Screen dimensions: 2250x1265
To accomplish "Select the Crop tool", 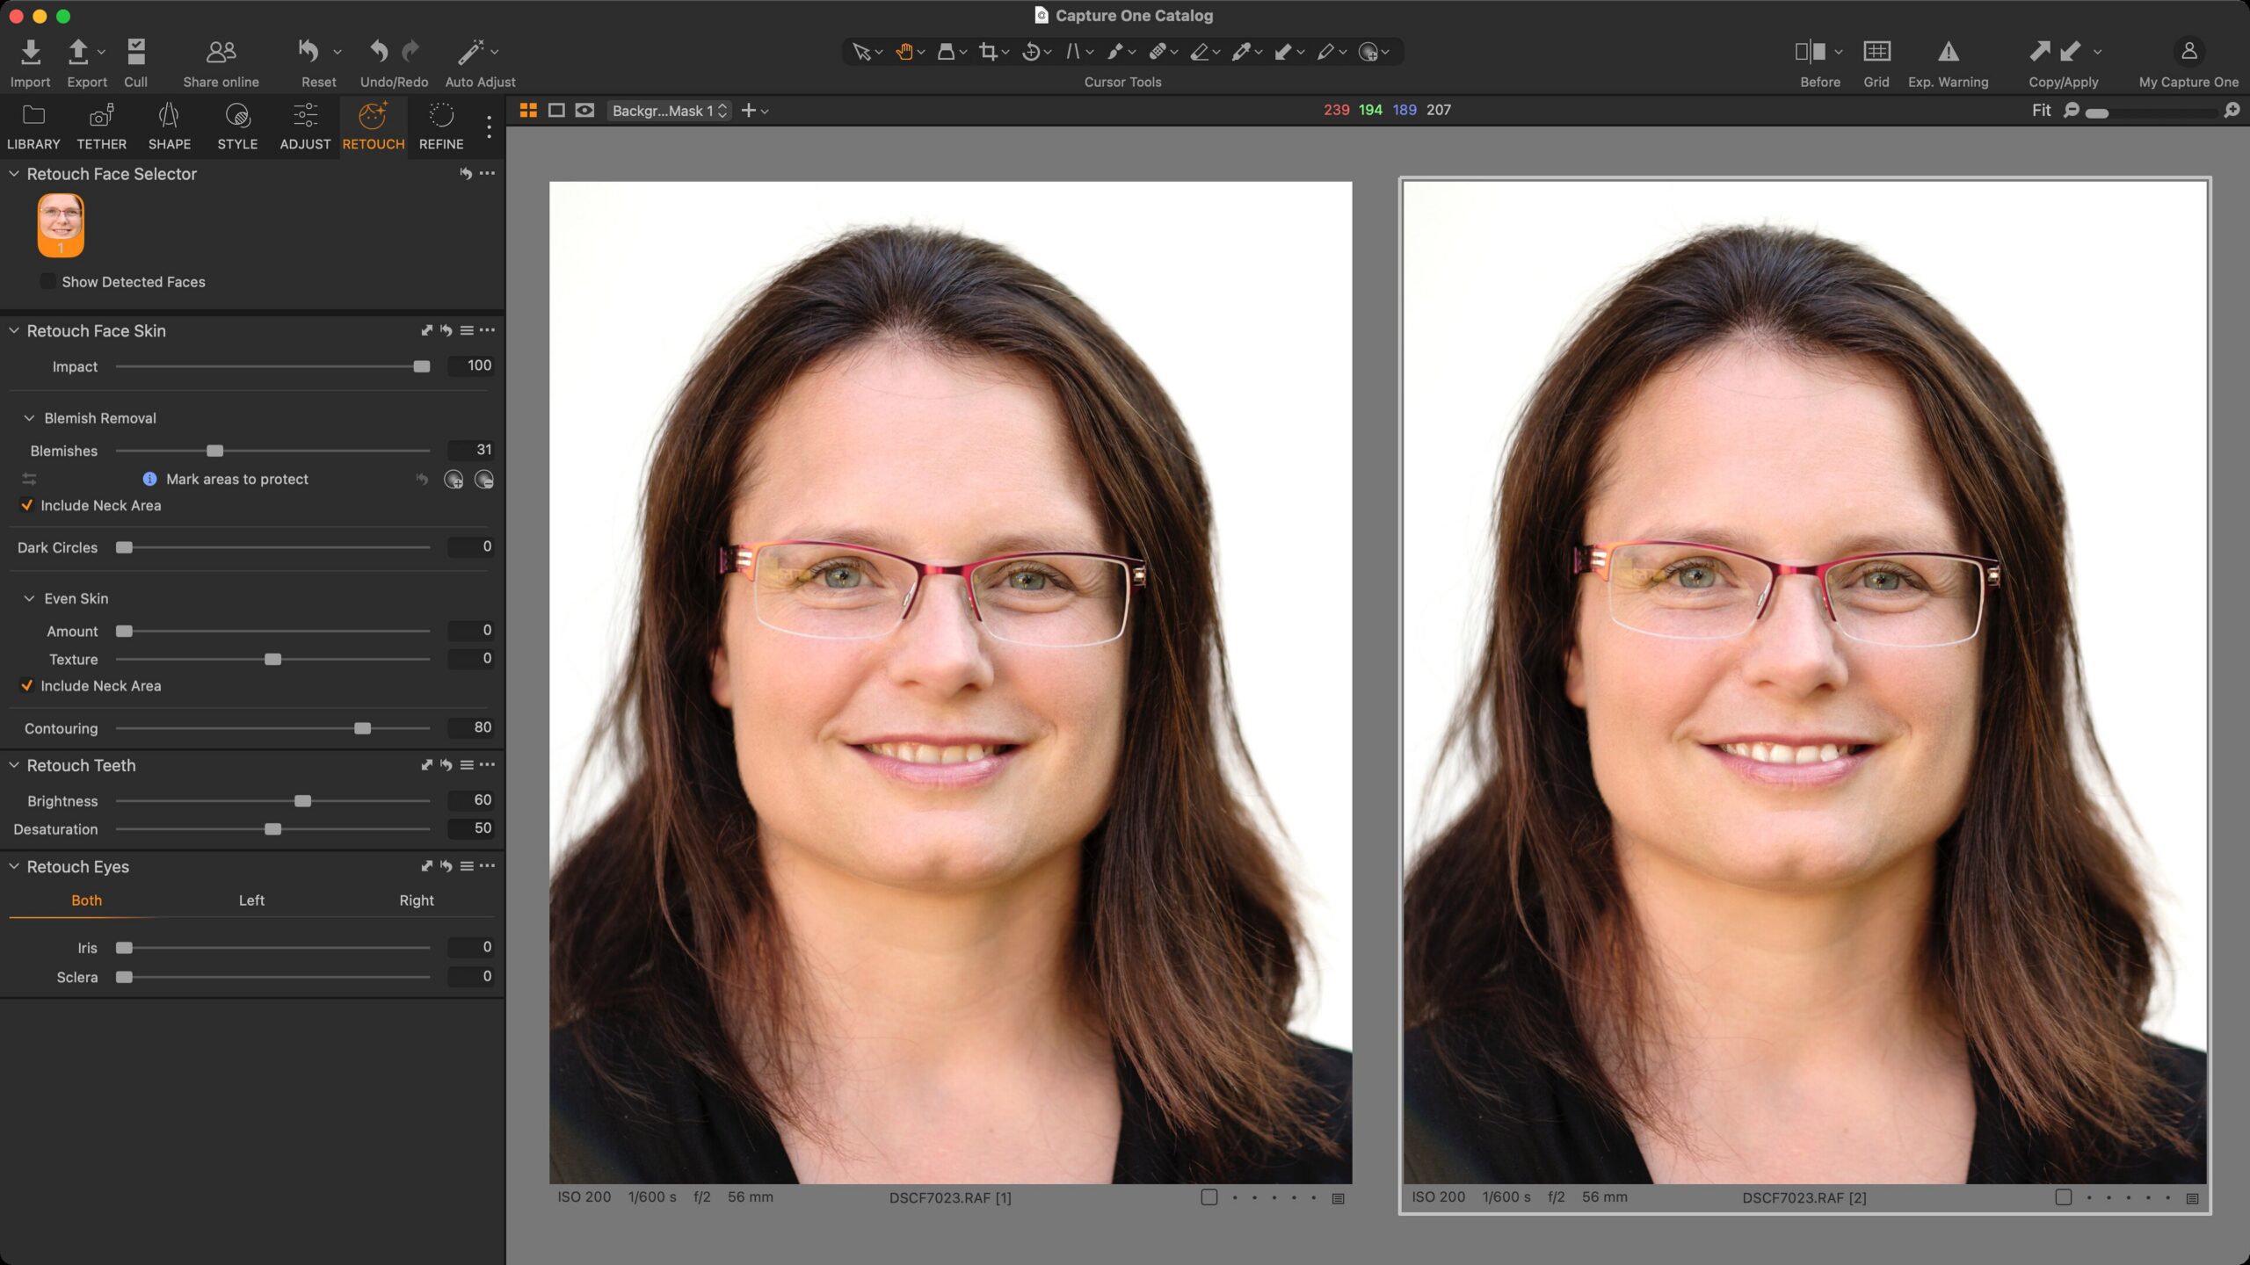I will tap(990, 53).
